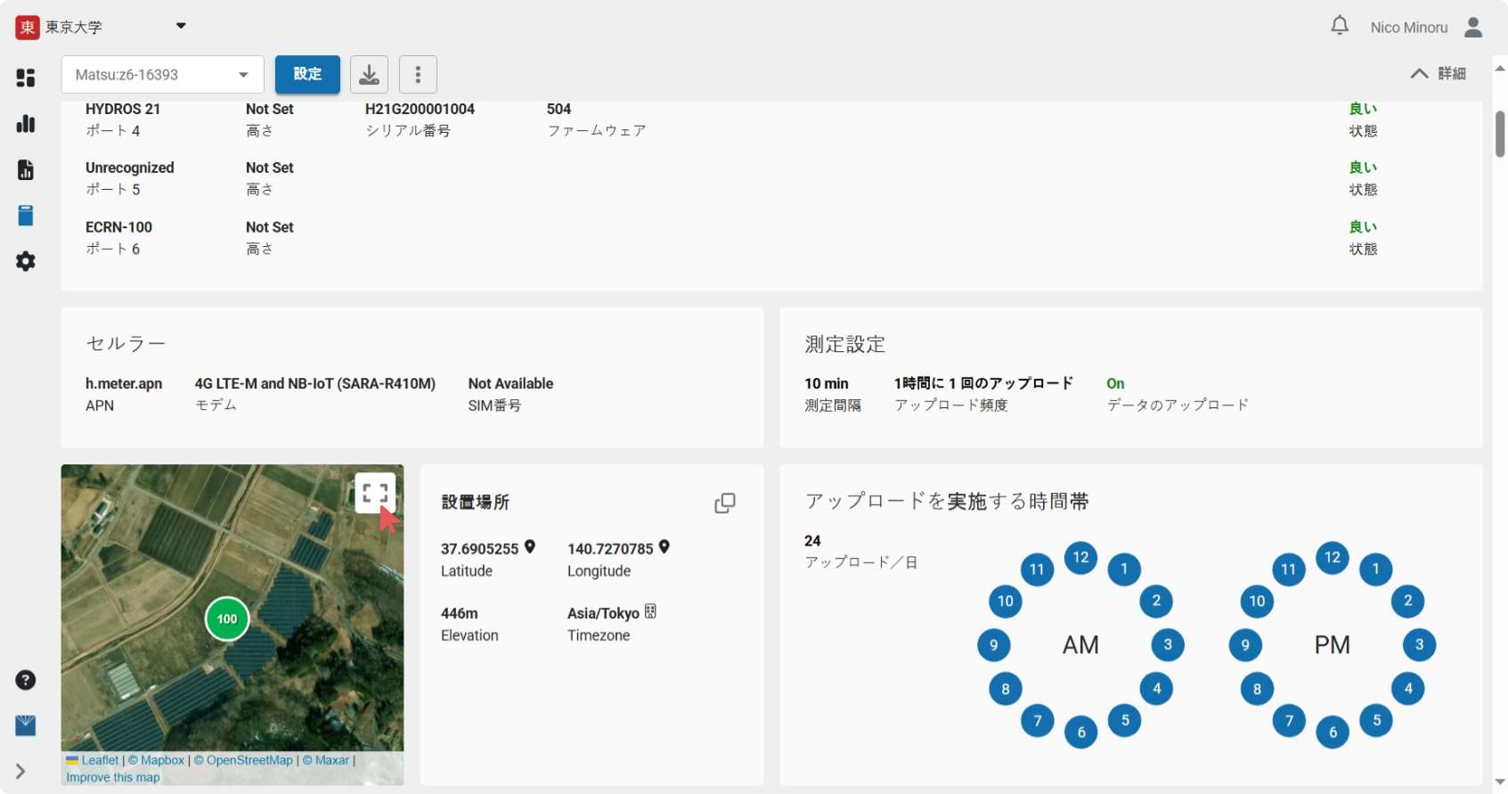Image resolution: width=1508 pixels, height=794 pixels.
Task: Open the Mapbox attribution link
Action: tap(156, 760)
